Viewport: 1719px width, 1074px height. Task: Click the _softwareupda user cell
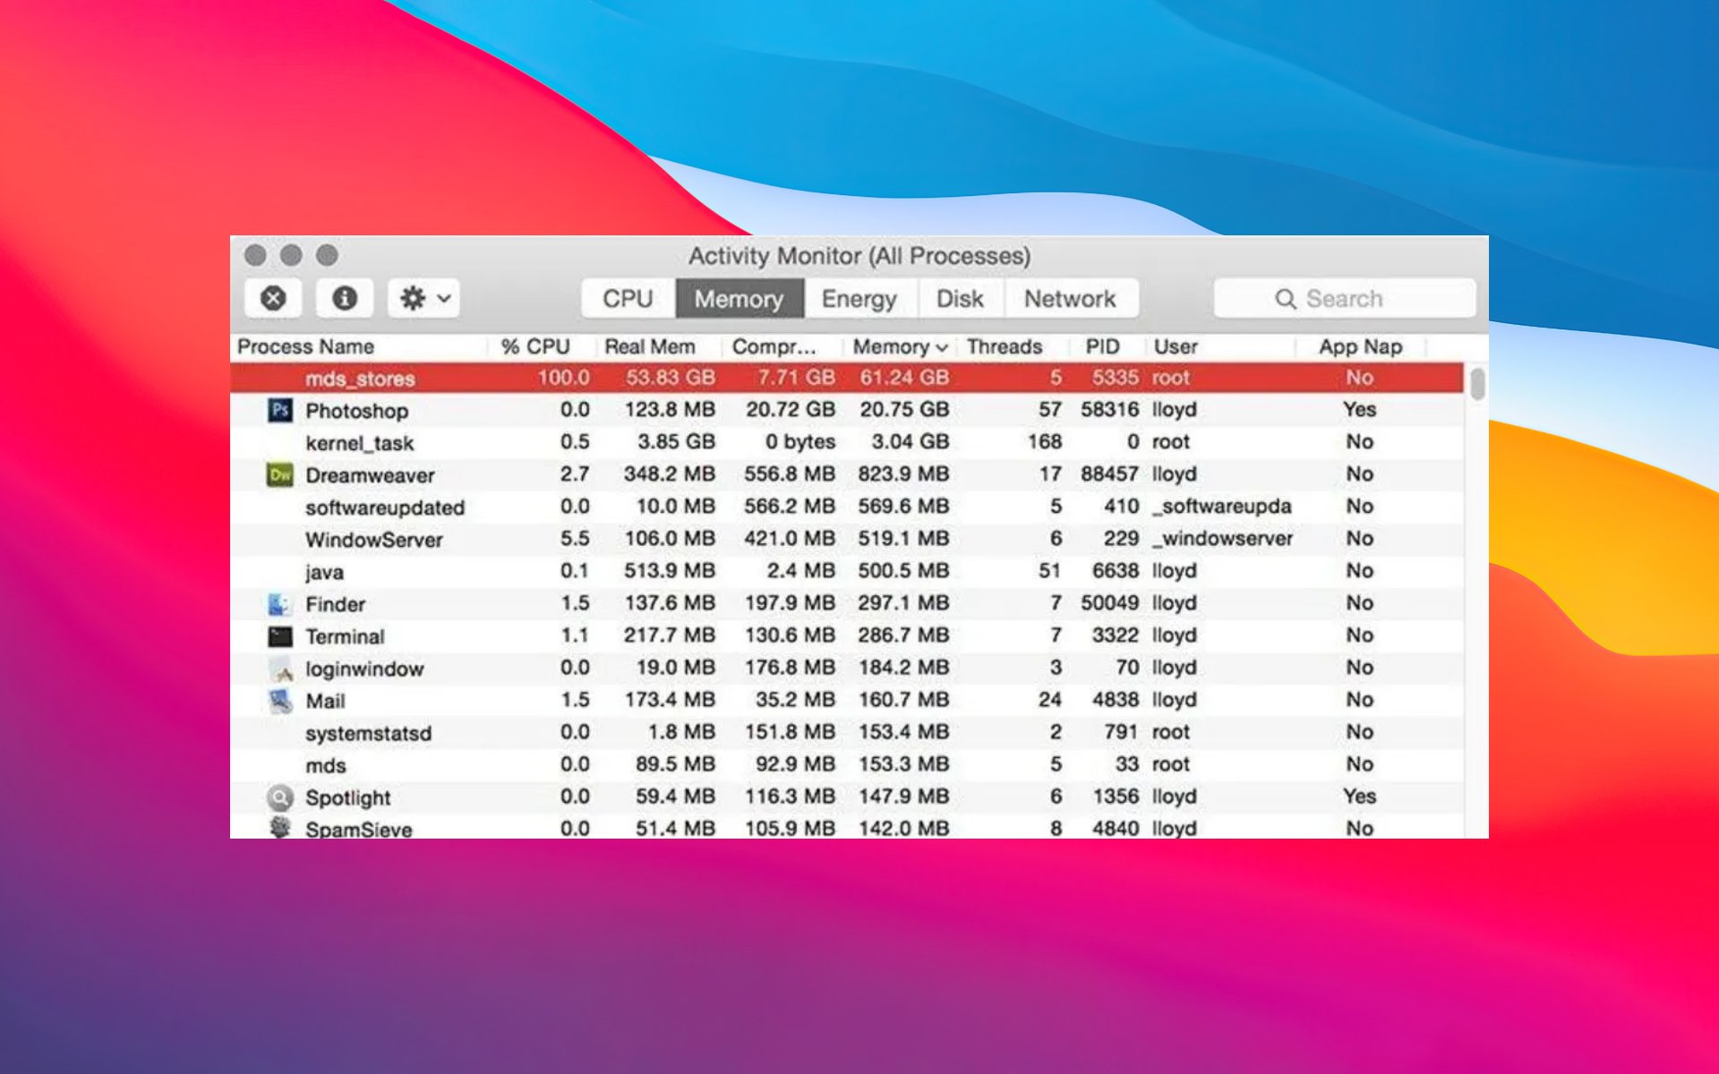coord(1222,506)
